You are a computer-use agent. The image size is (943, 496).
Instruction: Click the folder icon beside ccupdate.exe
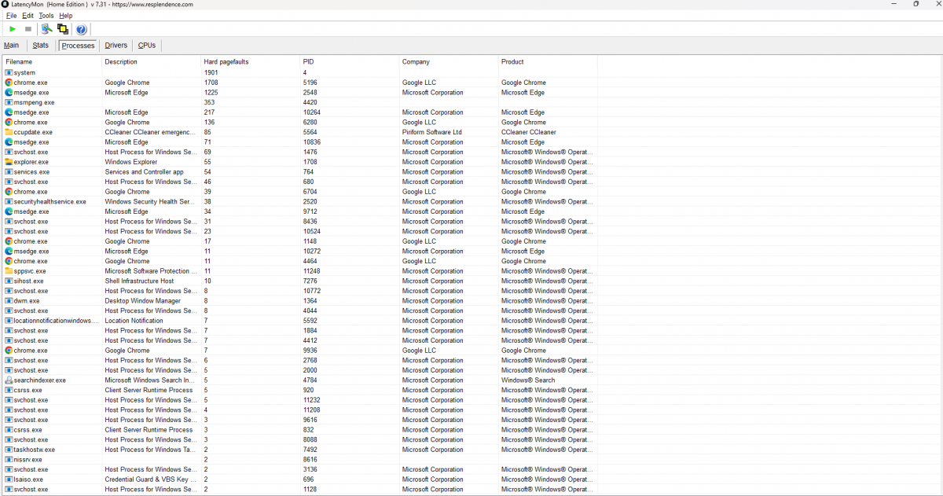coord(9,132)
